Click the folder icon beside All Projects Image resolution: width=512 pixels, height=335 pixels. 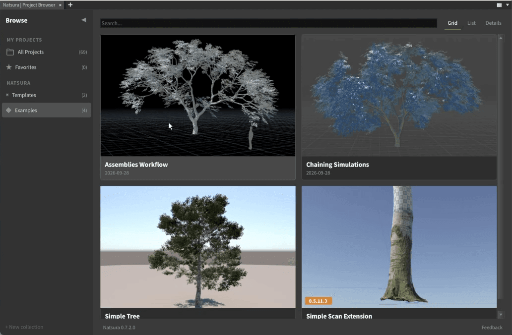pos(10,52)
